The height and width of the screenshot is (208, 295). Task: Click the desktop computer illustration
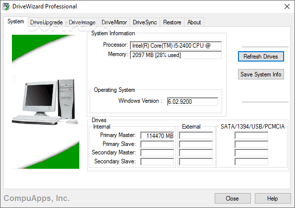pyautogui.click(x=45, y=102)
